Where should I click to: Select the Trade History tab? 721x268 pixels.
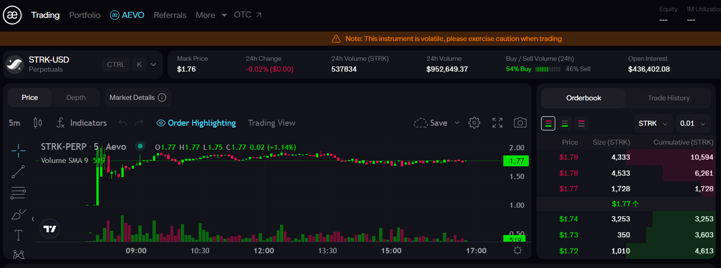pyautogui.click(x=669, y=98)
